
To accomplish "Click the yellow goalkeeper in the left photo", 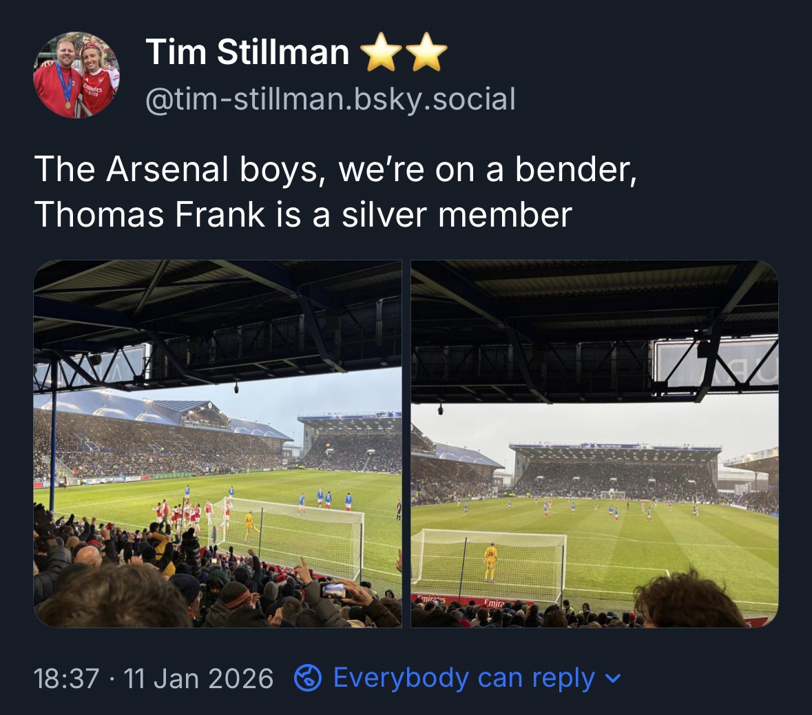I will pyautogui.click(x=249, y=526).
